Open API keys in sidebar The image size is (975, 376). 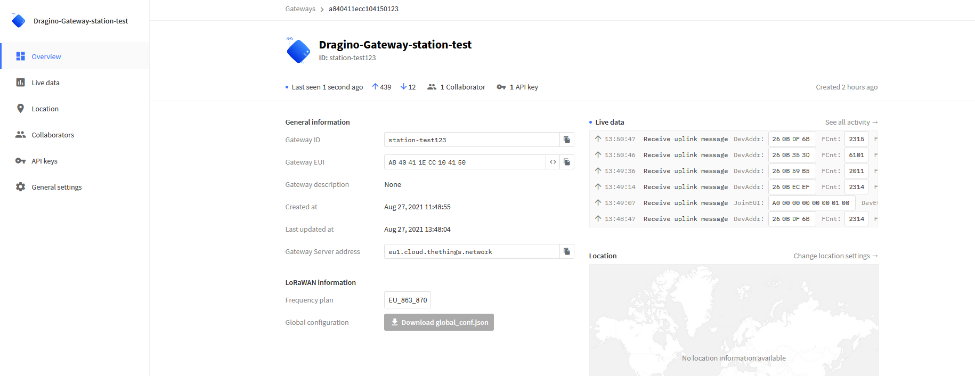tap(75, 161)
